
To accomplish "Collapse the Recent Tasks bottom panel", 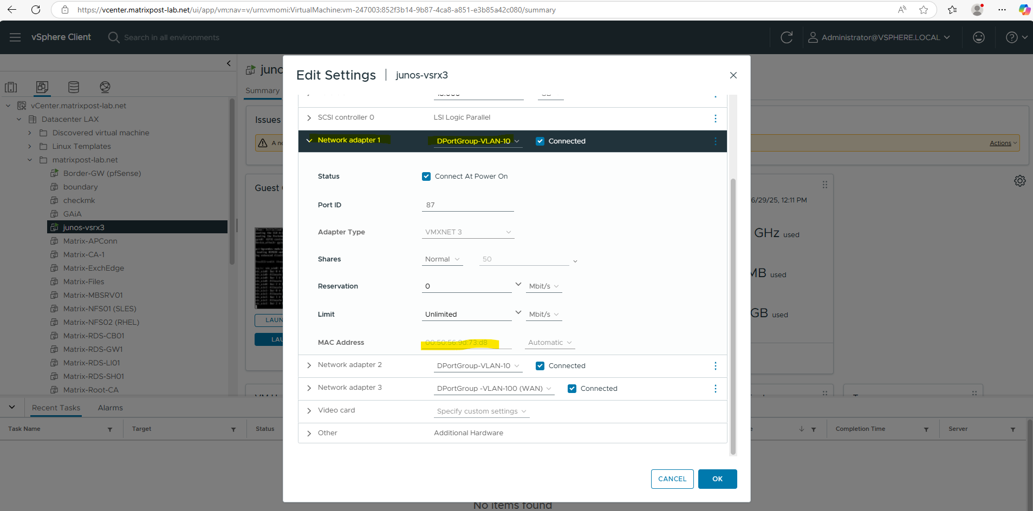I will point(12,407).
